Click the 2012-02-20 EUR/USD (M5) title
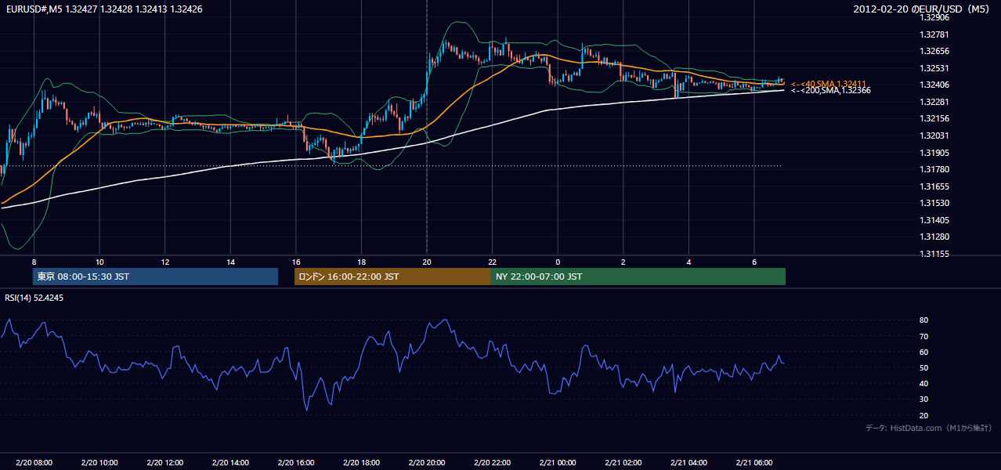 (922, 9)
